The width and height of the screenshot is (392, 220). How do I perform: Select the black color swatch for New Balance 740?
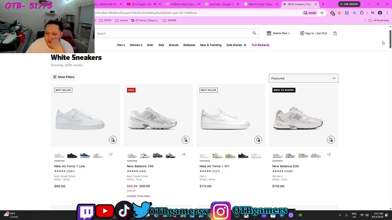(x=158, y=156)
